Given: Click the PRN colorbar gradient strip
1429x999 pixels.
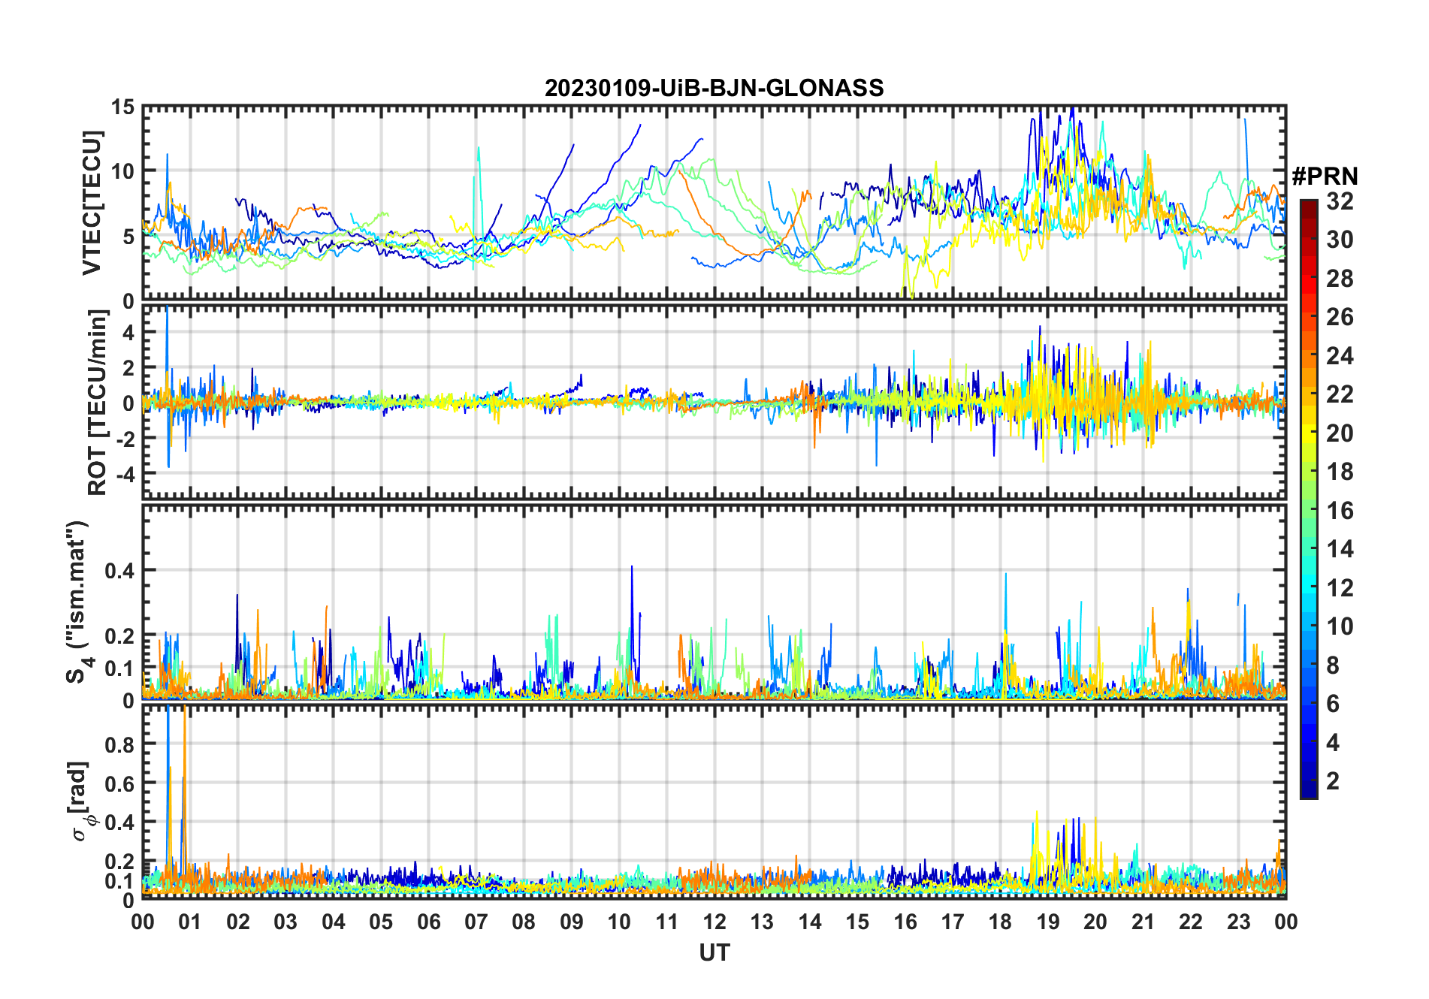Looking at the screenshot, I should pos(1309,499).
